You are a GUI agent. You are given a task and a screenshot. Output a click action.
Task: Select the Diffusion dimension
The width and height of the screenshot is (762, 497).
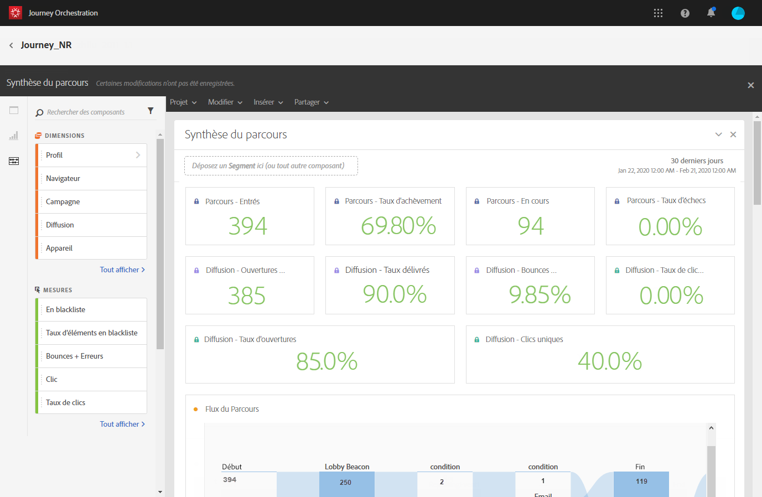tap(91, 225)
